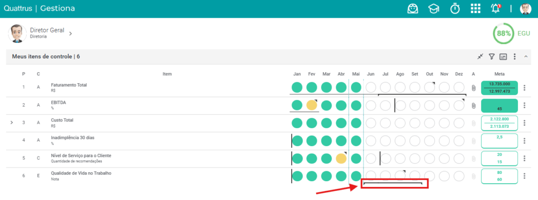Click Custo Total meta value box
538x200 pixels.
(x=499, y=123)
